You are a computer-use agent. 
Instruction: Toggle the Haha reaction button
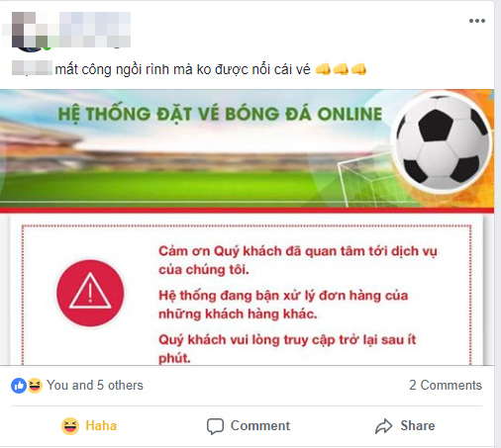(x=89, y=426)
